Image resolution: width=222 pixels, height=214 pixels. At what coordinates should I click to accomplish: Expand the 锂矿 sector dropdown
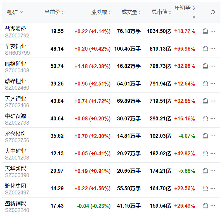click(15, 12)
